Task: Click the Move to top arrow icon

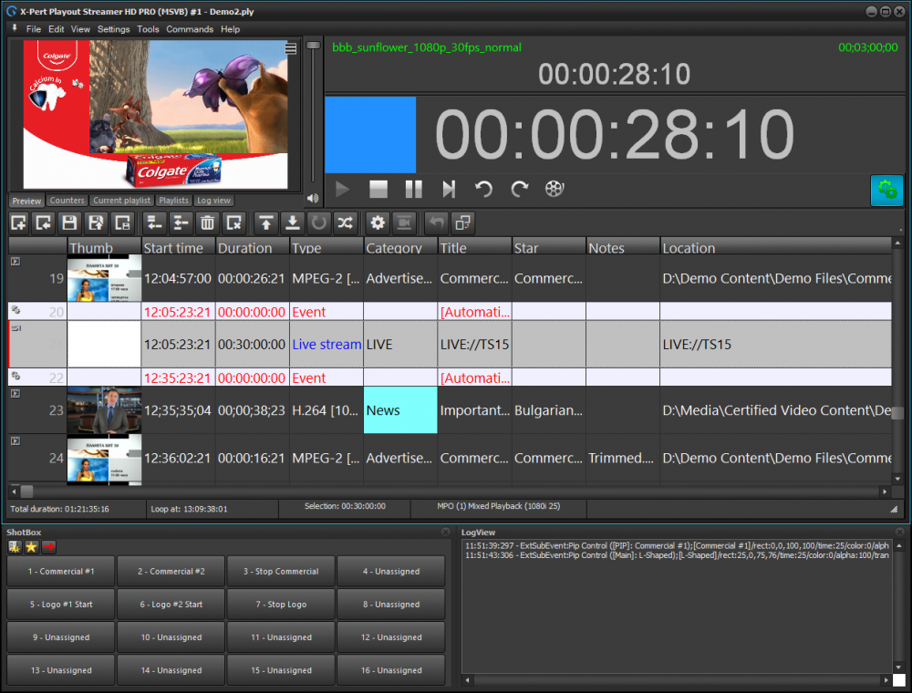Action: tap(265, 222)
